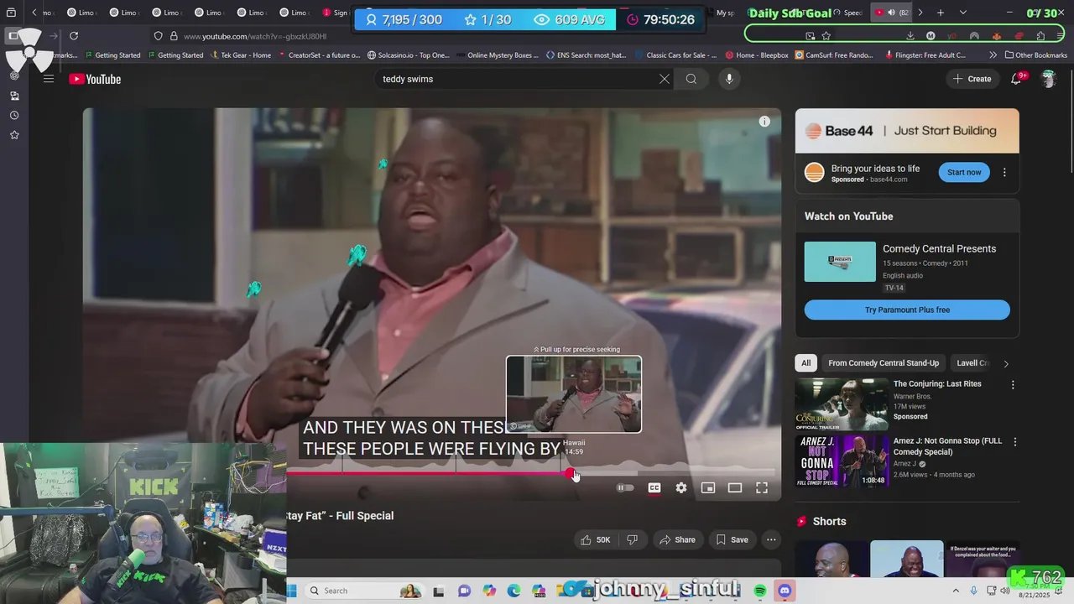This screenshot has height=604, width=1074.
Task: Dislike this video
Action: pyautogui.click(x=633, y=539)
